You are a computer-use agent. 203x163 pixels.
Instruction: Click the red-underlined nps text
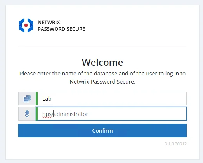[x=47, y=114]
